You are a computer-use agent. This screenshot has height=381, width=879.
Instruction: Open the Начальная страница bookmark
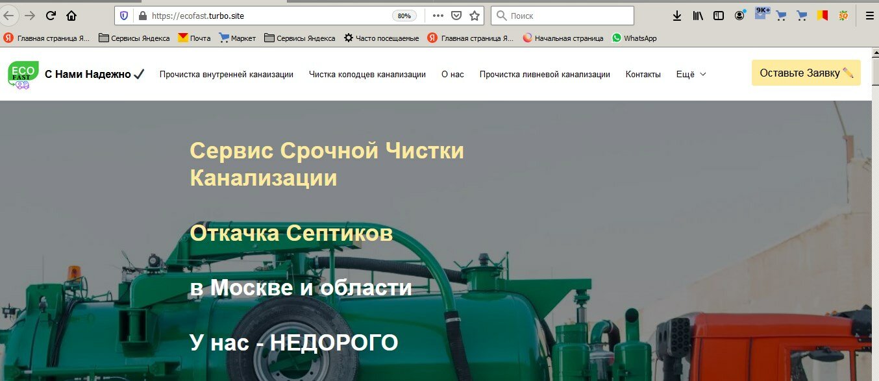point(563,38)
